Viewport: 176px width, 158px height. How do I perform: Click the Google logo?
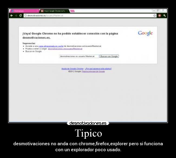point(145,33)
